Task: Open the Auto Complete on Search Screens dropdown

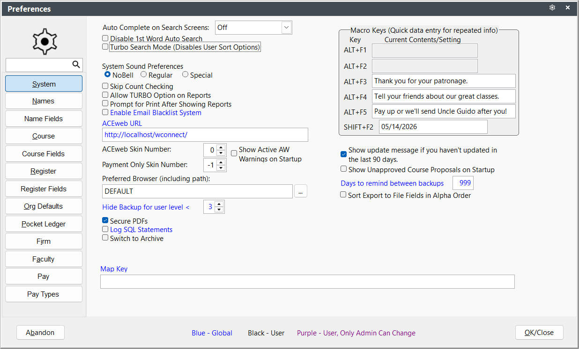Action: tap(286, 28)
